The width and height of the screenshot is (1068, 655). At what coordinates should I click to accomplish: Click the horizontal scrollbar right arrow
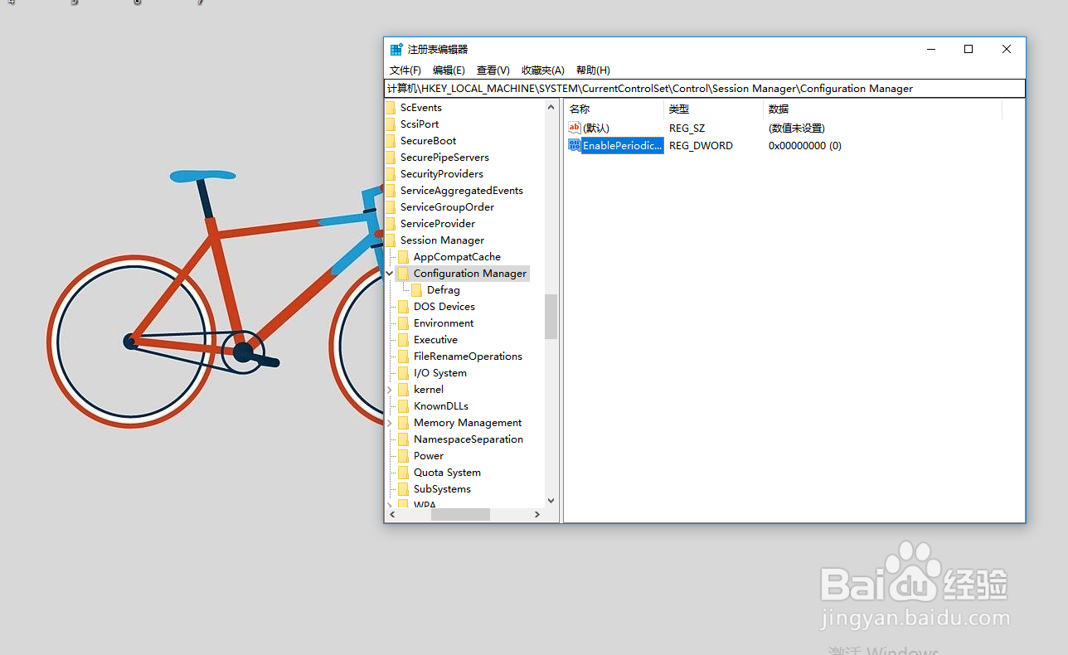point(537,515)
